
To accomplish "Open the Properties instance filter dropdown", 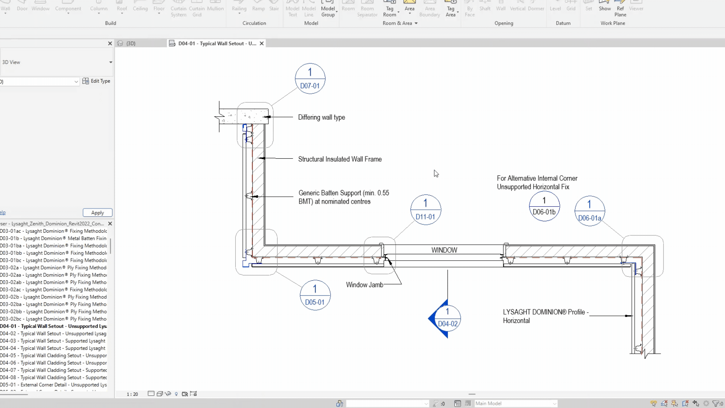I will pyautogui.click(x=76, y=82).
